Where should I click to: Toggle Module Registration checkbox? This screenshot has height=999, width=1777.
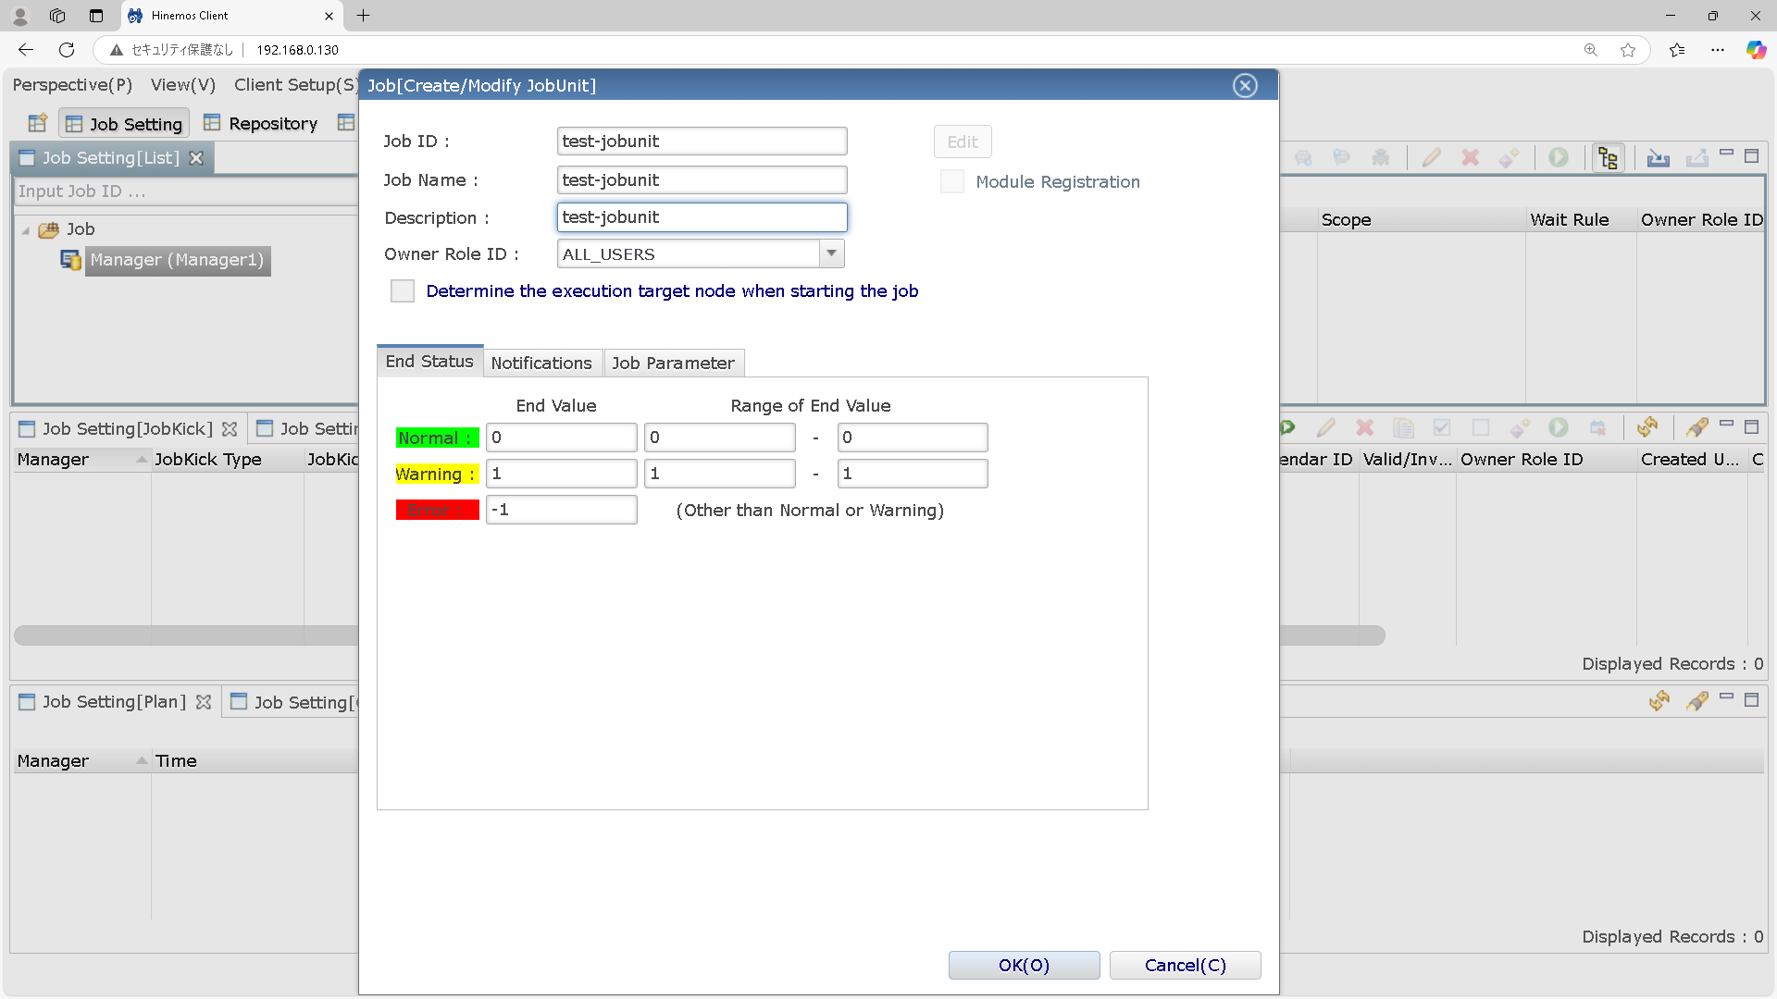(951, 181)
